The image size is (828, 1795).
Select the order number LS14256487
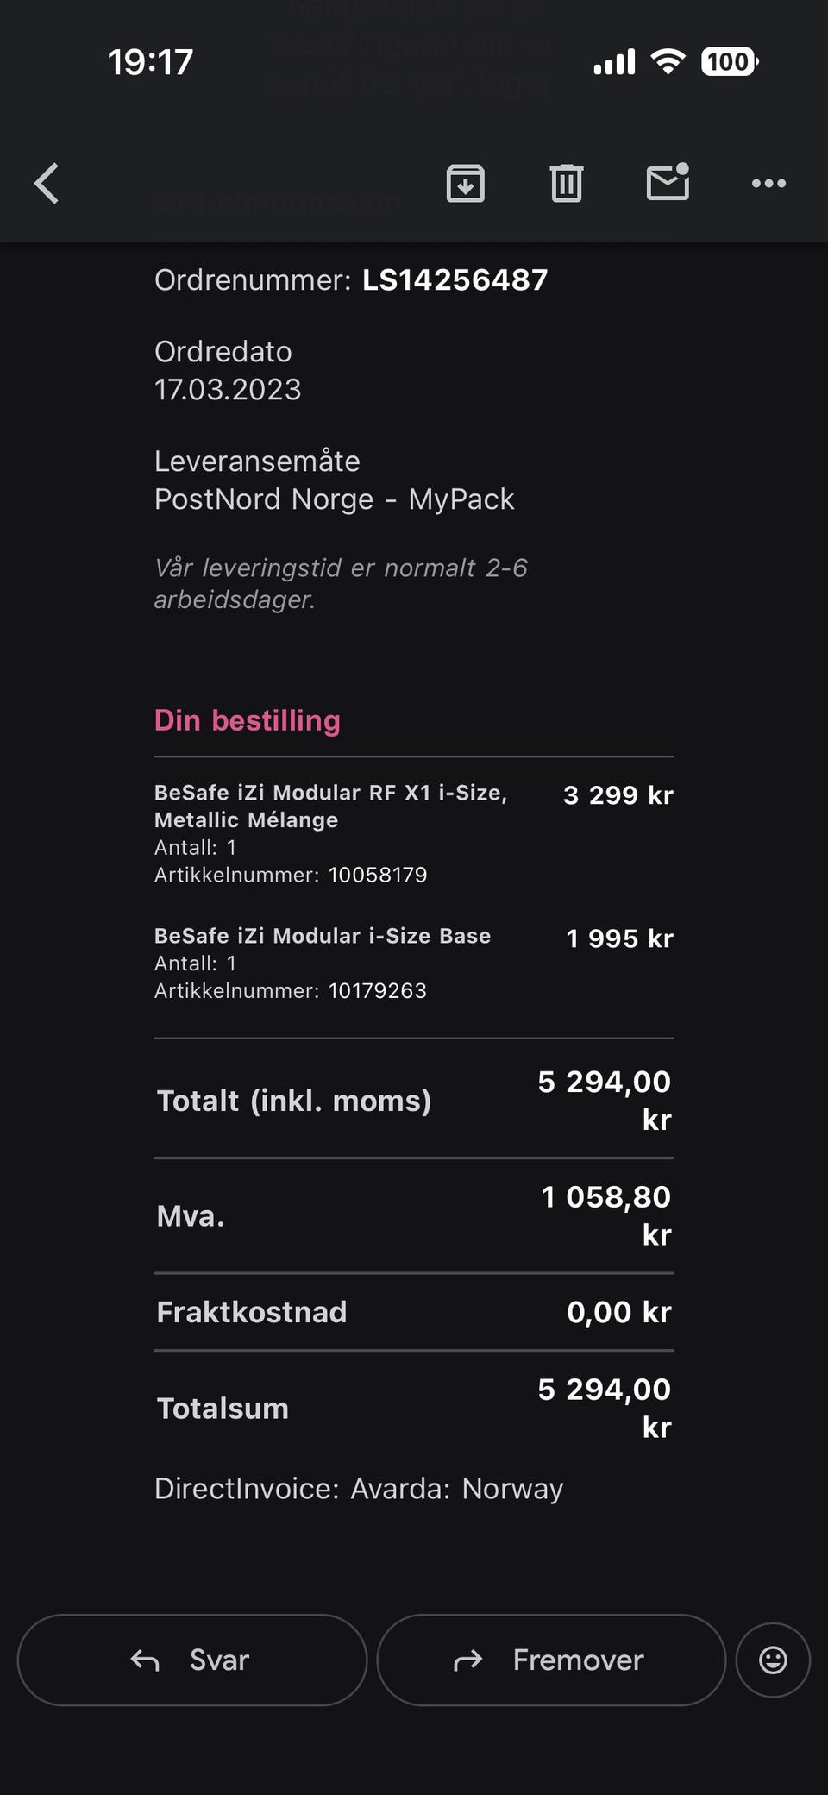[x=455, y=279]
